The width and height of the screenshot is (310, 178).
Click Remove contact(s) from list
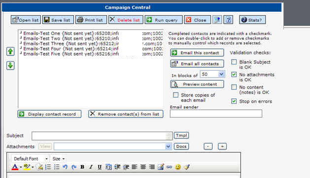126,114
